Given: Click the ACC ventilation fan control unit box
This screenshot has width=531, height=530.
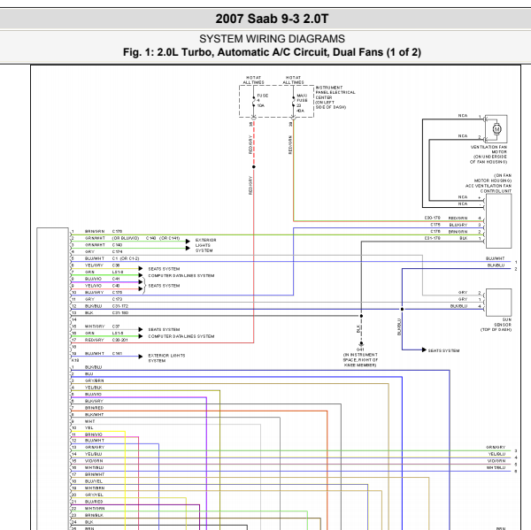Looking at the screenshot, I should (x=497, y=221).
